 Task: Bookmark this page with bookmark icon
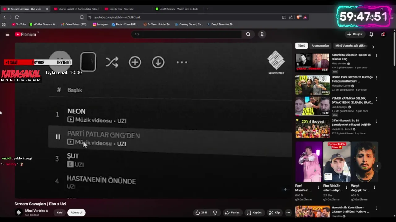(x=82, y=17)
